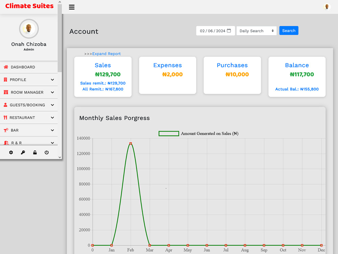Click the Jun data point on chart

(x=207, y=245)
